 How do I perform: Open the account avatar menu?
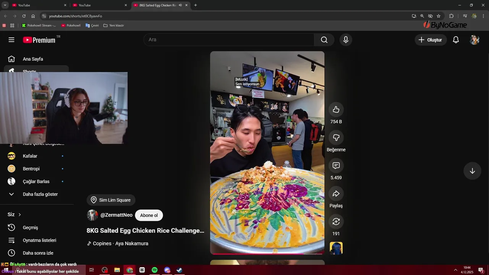point(474,40)
